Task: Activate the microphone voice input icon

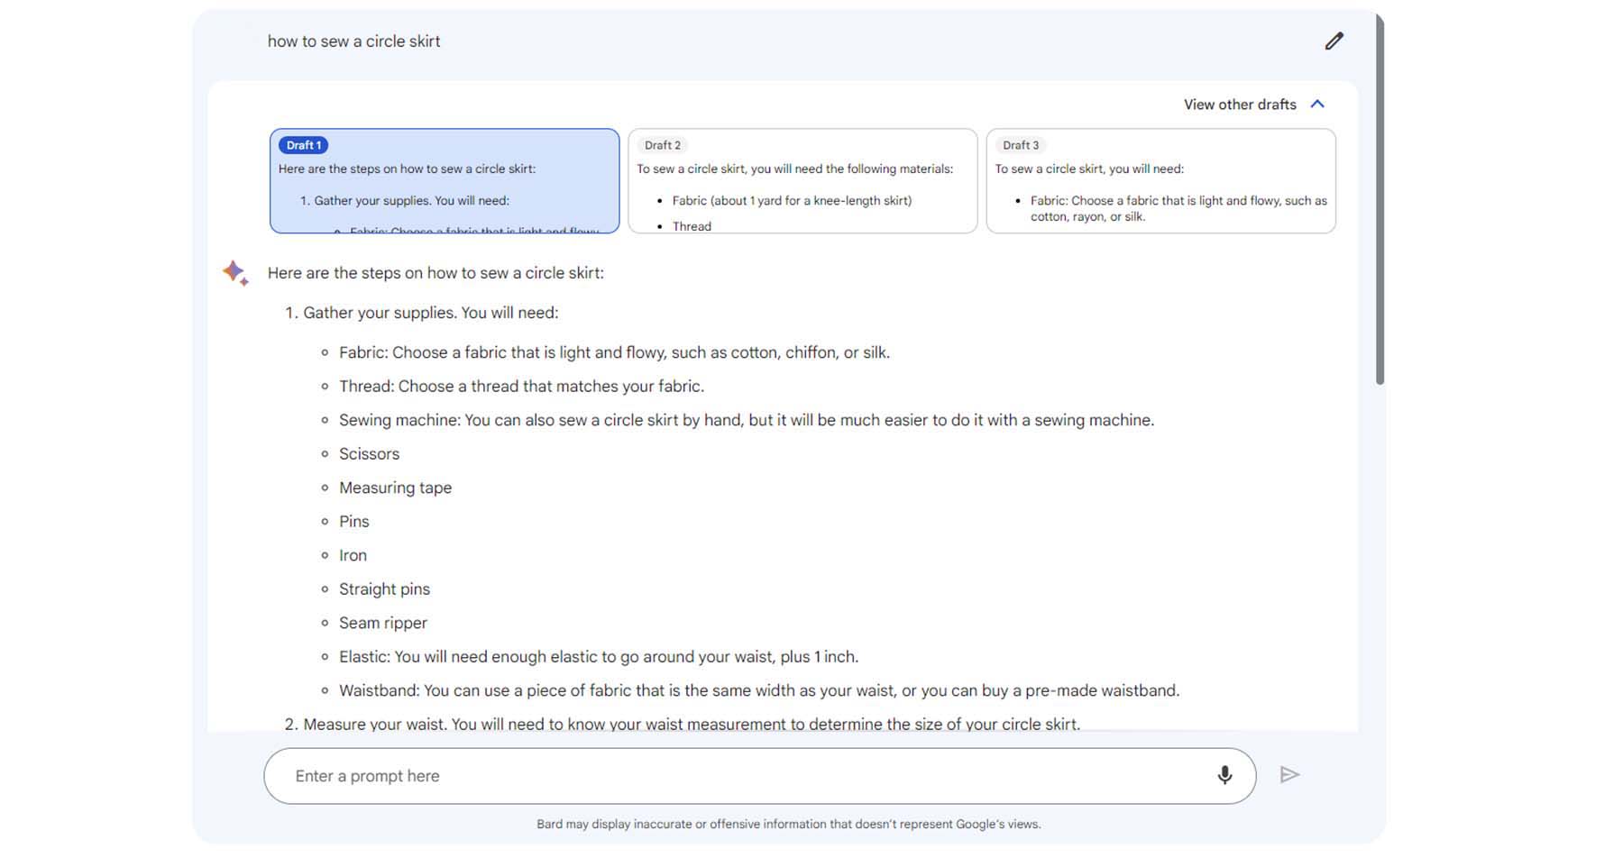Action: click(1224, 775)
